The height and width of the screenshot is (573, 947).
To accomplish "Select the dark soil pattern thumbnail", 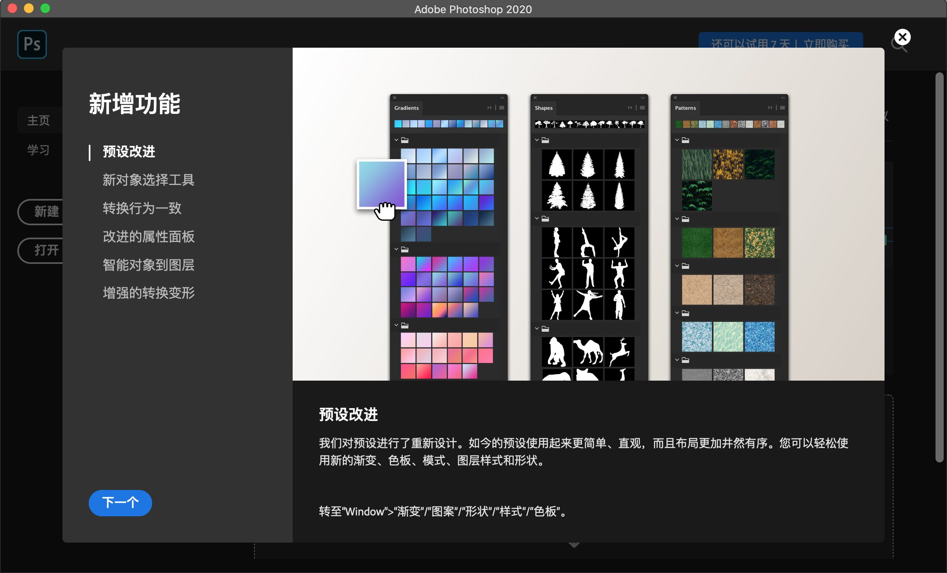I will (x=760, y=290).
